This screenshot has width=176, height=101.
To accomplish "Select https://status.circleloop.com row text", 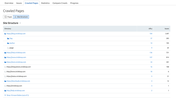I will coord(17,76).
